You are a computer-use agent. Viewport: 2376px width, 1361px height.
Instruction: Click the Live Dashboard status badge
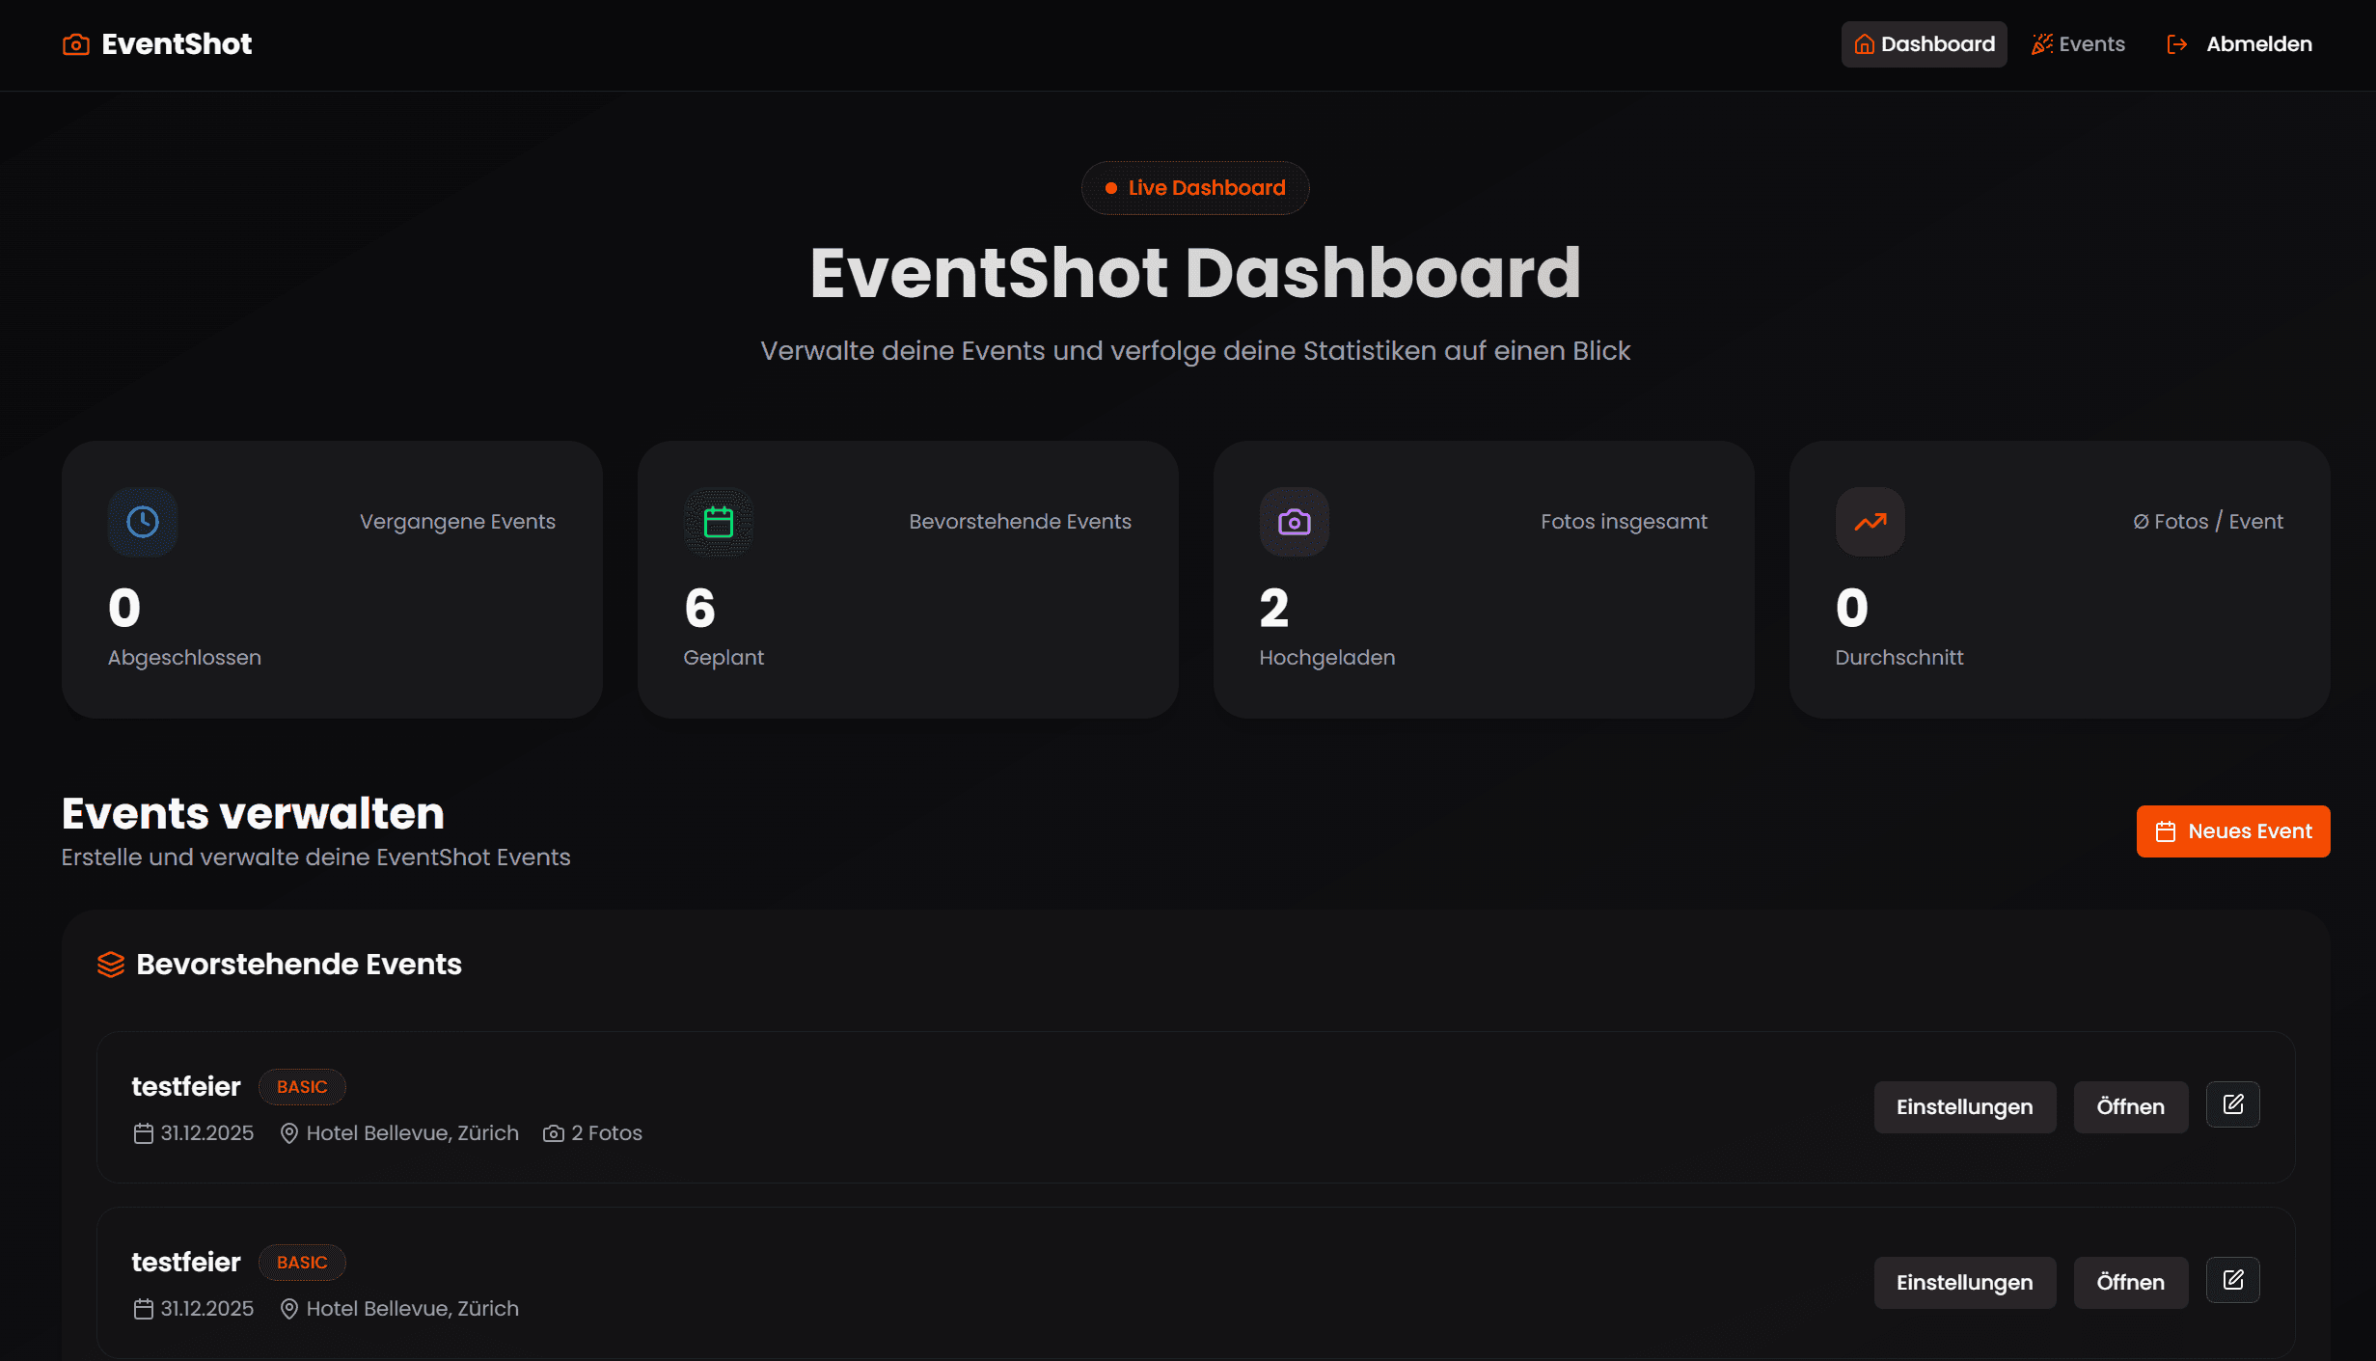pyautogui.click(x=1195, y=188)
